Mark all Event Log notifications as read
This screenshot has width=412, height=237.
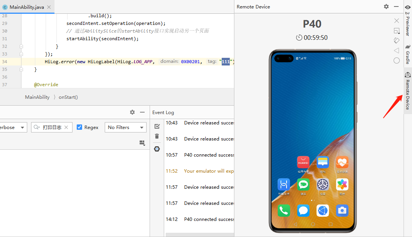[157, 126]
